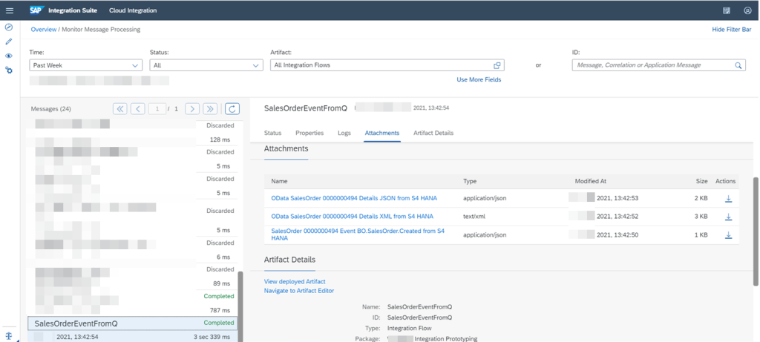
Task: Open the Design pencil icon in sidebar
Action: pyautogui.click(x=8, y=42)
